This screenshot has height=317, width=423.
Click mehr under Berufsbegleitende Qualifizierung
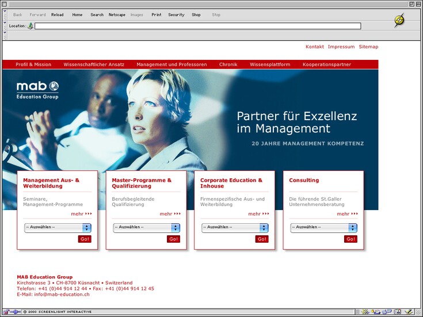click(170, 214)
